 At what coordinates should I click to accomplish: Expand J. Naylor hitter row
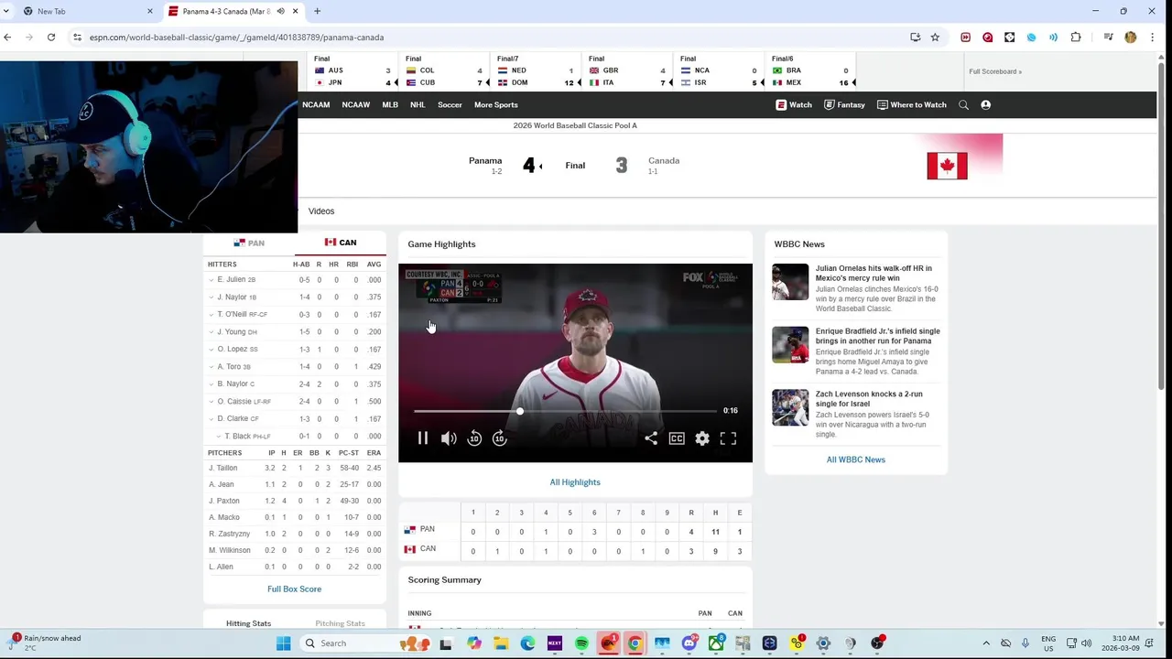pos(212,297)
